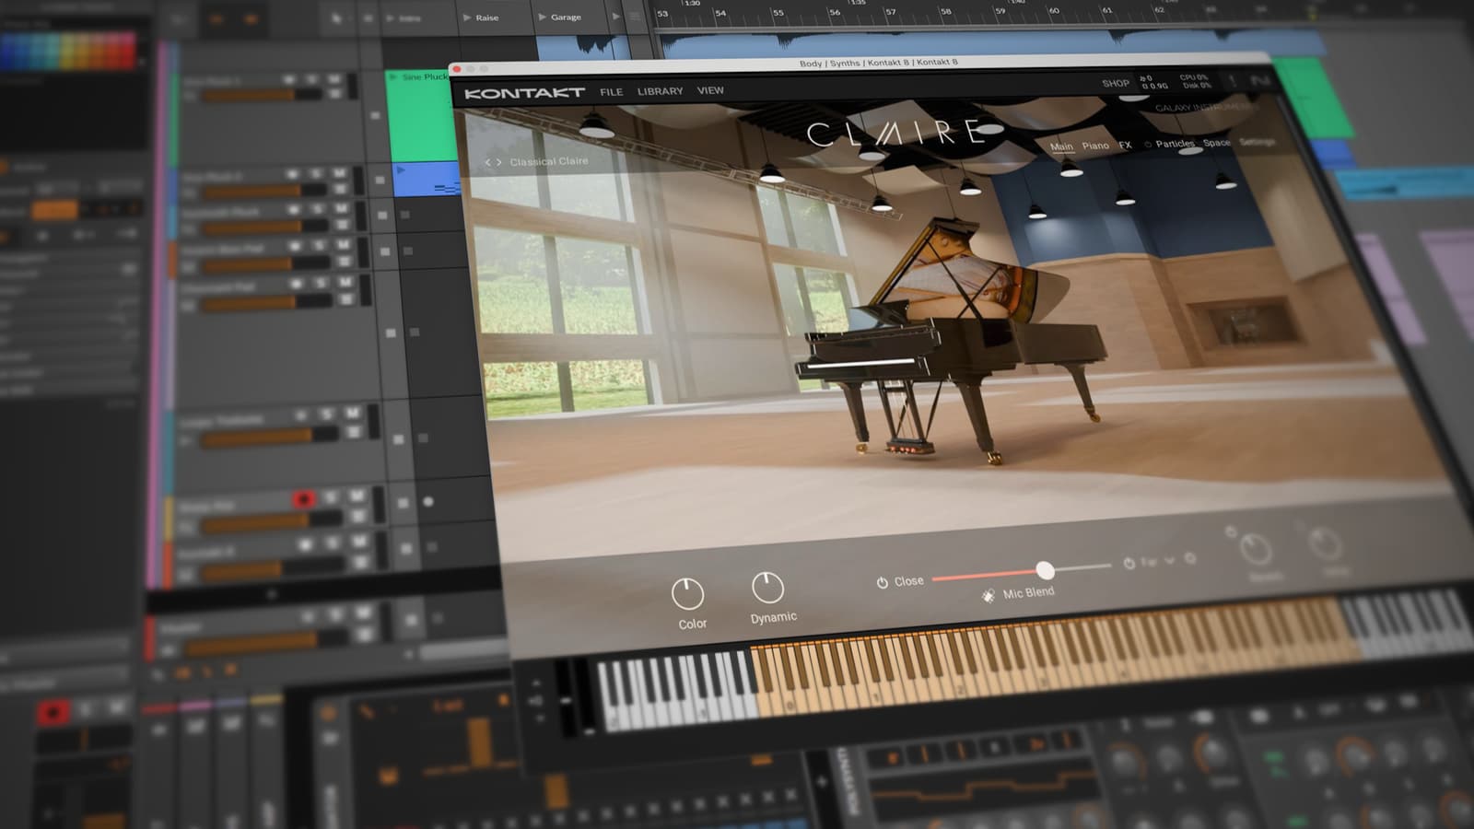This screenshot has height=829, width=1474.
Task: Click the Dynamic knob
Action: point(767,588)
